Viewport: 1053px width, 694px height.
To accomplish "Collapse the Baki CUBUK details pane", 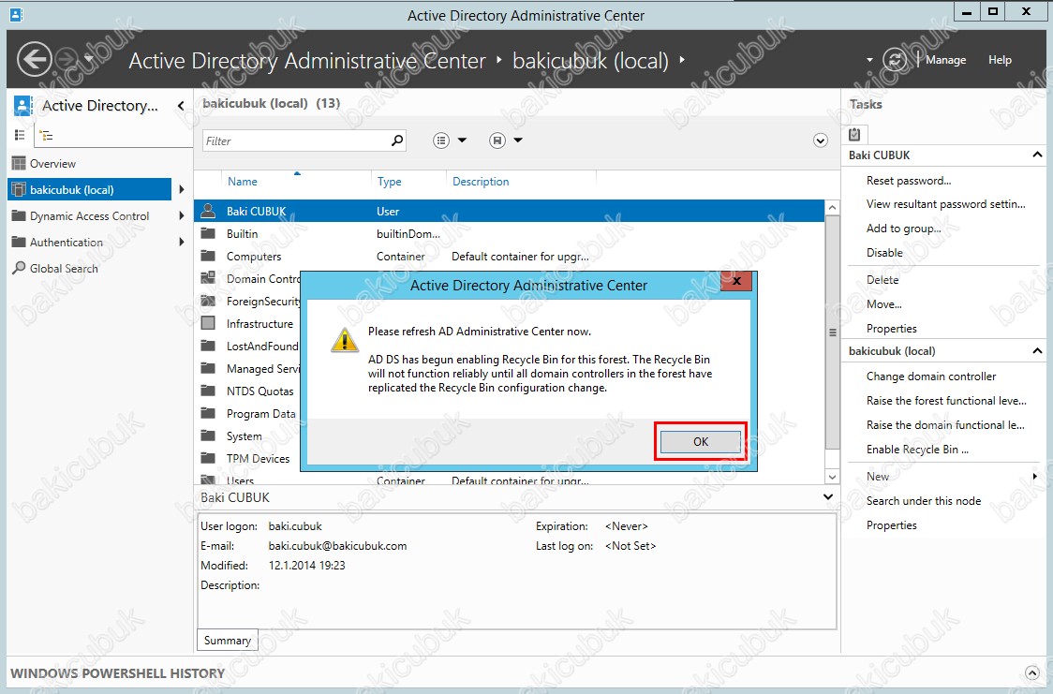I will click(x=828, y=496).
